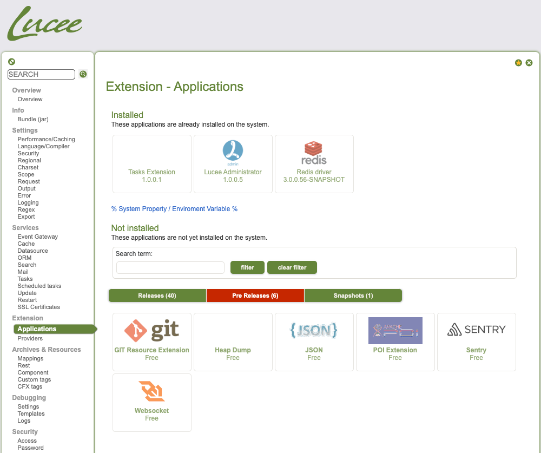Open the Tasks Extension 1.0.0.1 card
Viewport: 541px width, 453px height.
(152, 164)
